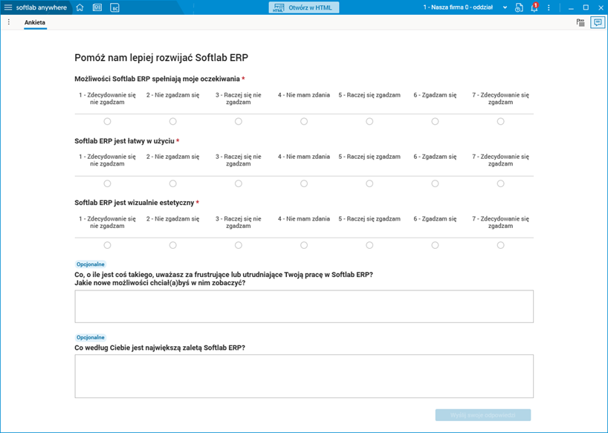Click the frustrations and new features text box
Screen dimensions: 608x433
[x=304, y=306]
